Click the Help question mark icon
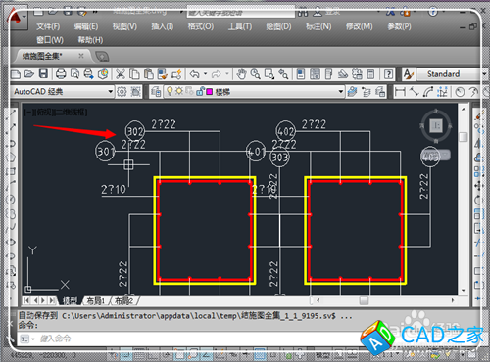Screen dimensions: 490x362 pos(388,74)
